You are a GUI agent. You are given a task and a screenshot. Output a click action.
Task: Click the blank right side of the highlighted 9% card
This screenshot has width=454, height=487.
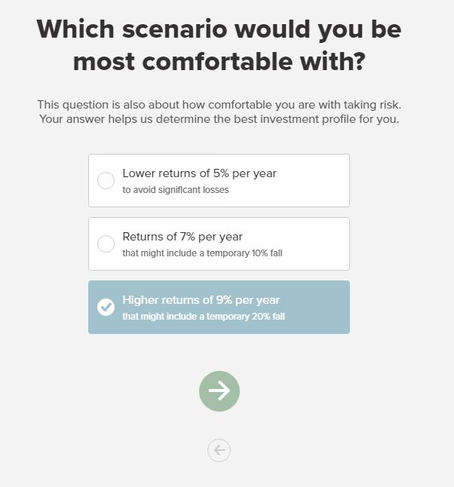coord(317,307)
